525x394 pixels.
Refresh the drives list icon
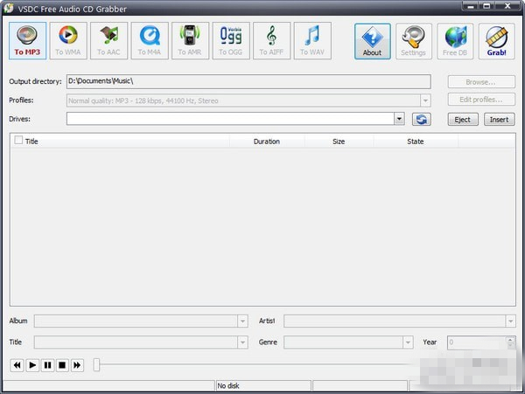coord(422,120)
